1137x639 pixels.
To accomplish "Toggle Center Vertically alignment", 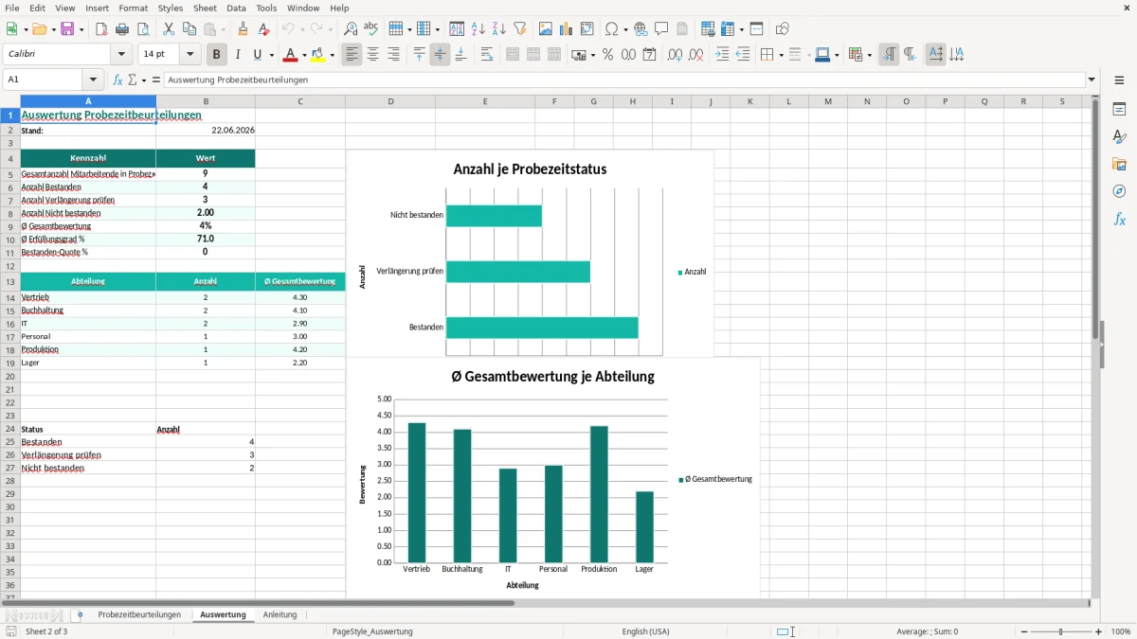I will click(x=440, y=55).
